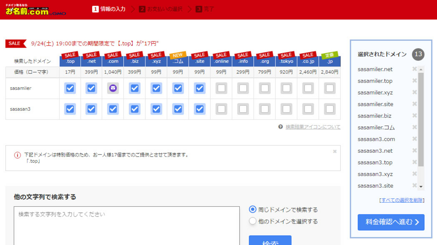Remove sasamiler.コム using its X icon

414,127
